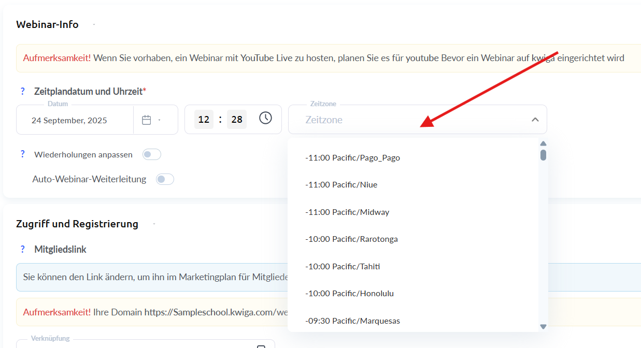
Task: Choose -10:00 Pacific/Honolulu from list
Action: pyautogui.click(x=349, y=294)
